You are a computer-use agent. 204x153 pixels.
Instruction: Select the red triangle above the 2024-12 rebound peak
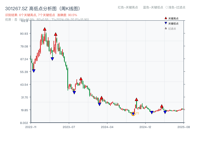tap(136, 99)
